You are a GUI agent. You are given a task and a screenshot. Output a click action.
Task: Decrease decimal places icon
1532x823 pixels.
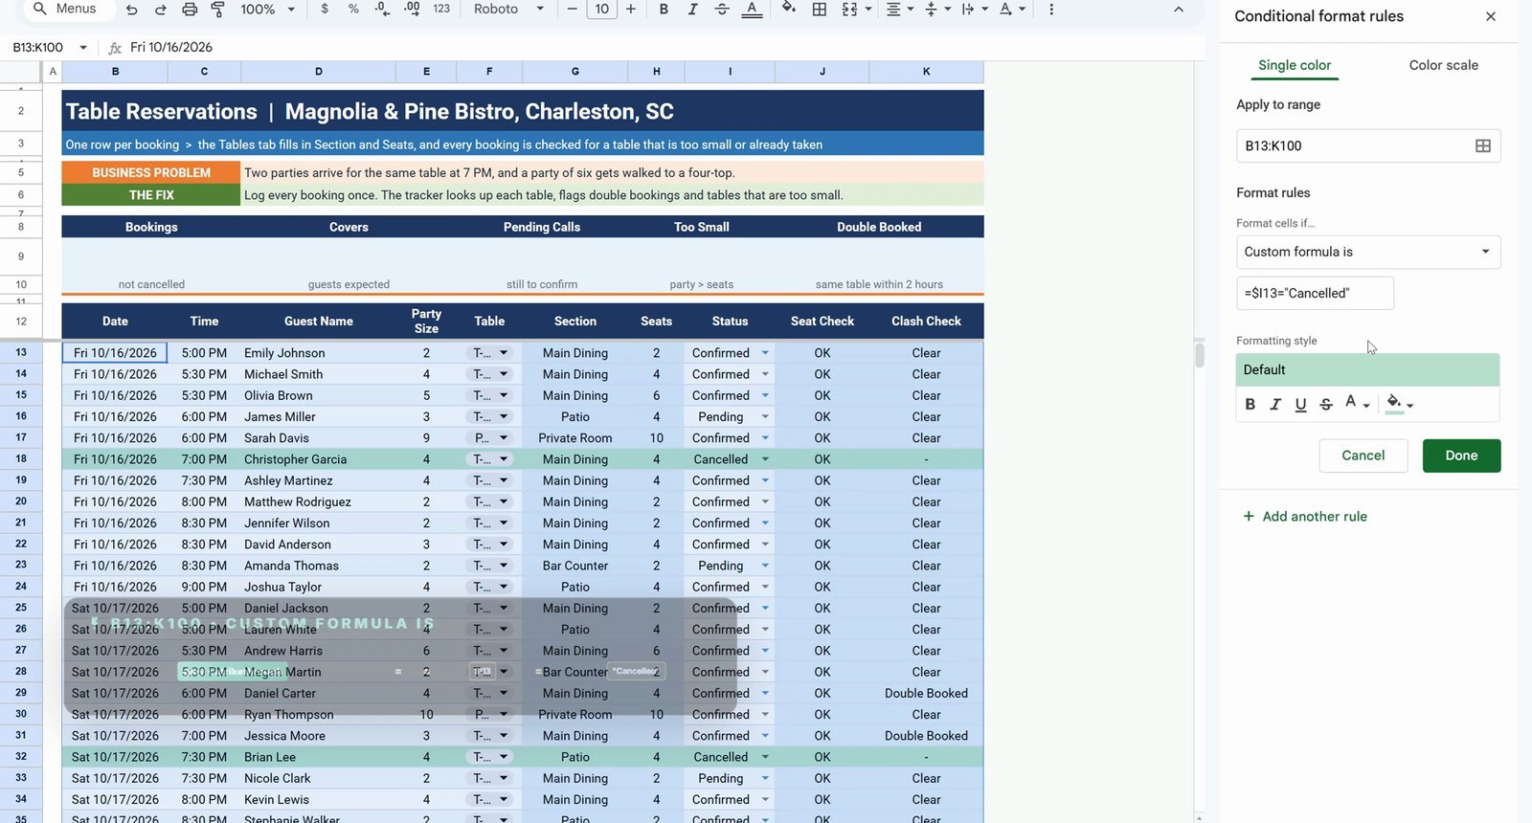tap(382, 9)
